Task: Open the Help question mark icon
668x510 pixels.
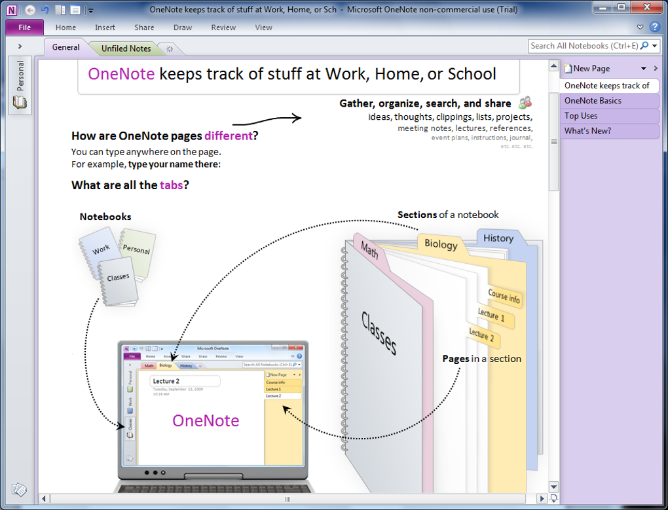Action: pos(654,27)
